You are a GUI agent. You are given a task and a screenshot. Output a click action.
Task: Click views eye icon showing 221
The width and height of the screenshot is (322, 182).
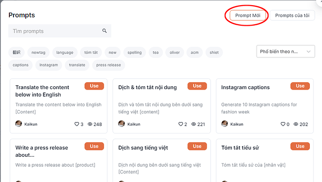[194, 124]
